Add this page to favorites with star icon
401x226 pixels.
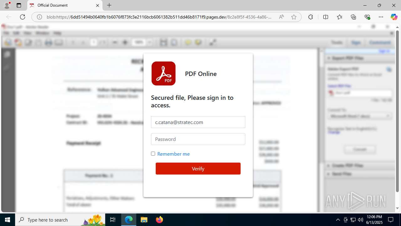pos(294,17)
